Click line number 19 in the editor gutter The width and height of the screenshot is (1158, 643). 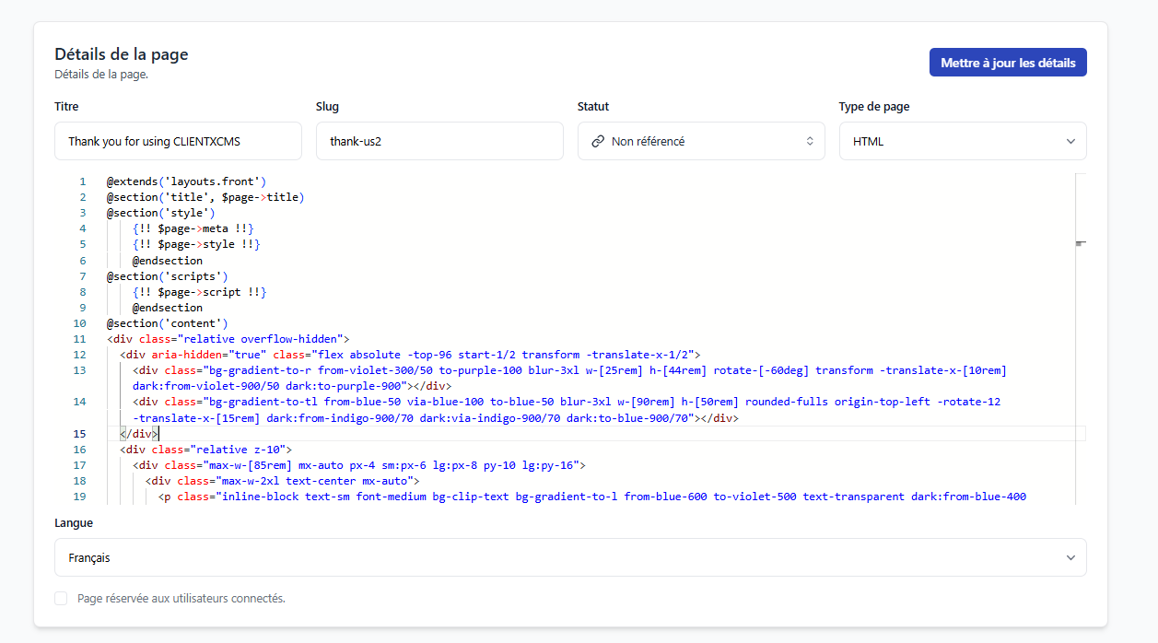coord(79,496)
